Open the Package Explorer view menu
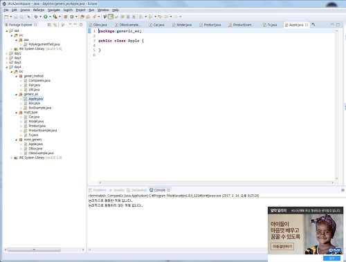 click(x=70, y=24)
